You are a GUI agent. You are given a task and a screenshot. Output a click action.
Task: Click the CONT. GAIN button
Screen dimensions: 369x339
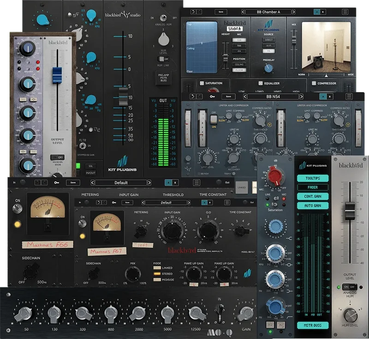[313, 196]
